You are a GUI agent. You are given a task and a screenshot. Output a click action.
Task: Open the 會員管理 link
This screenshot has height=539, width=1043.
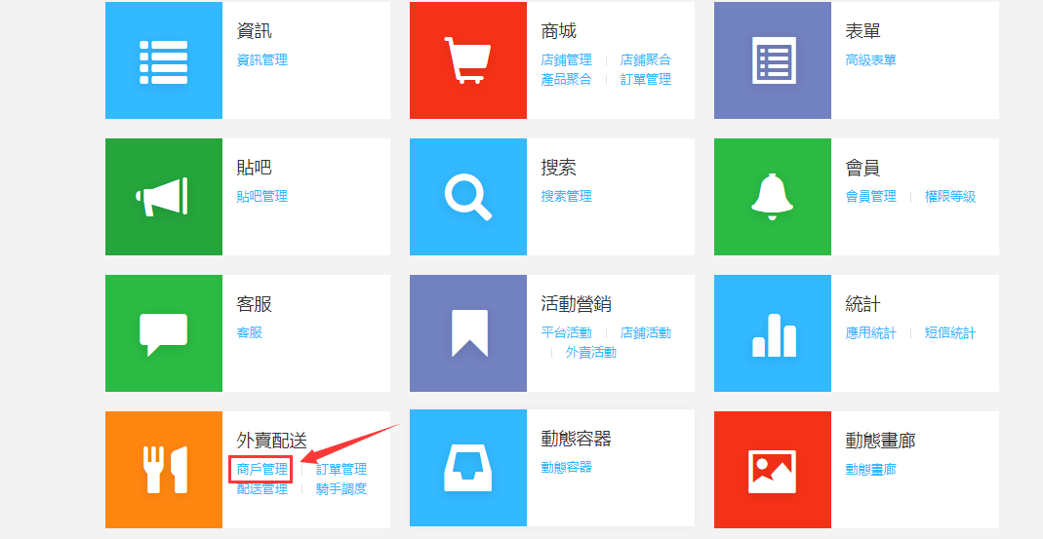(870, 196)
